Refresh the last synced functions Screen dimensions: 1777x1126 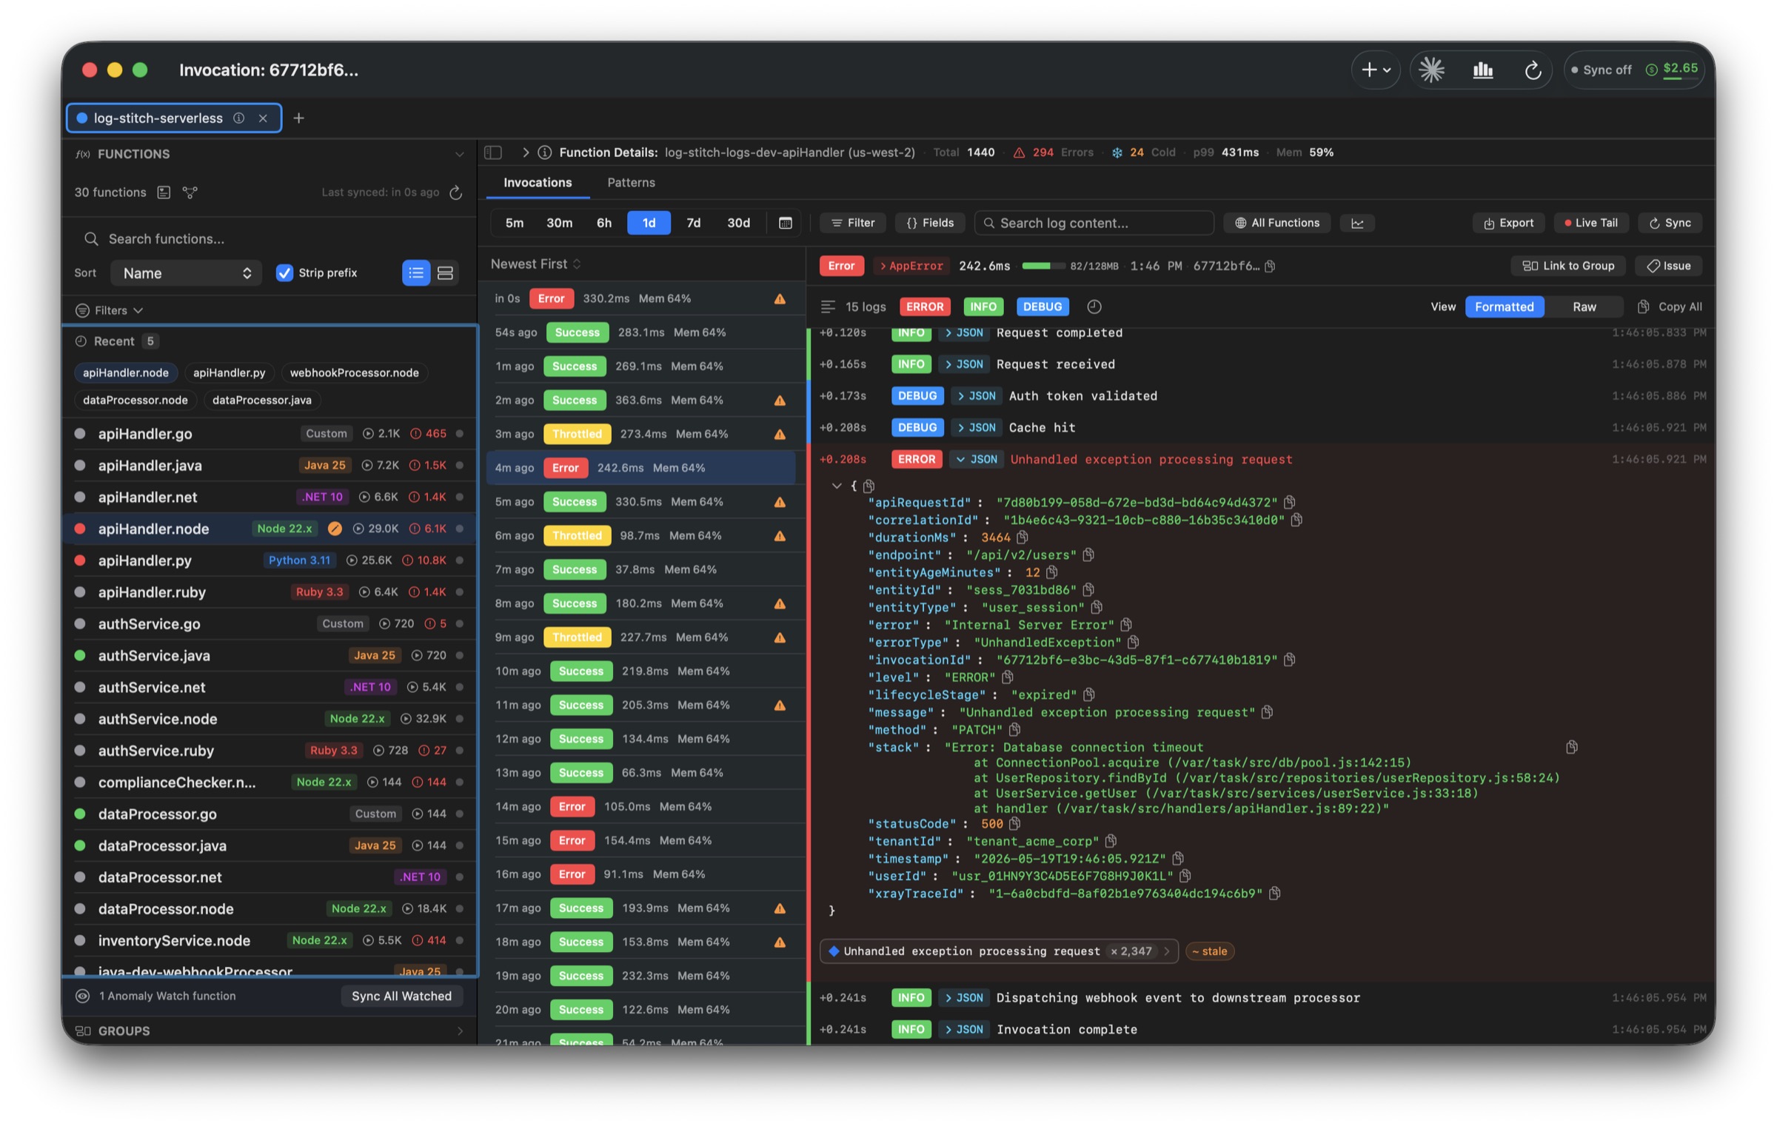[x=456, y=192]
